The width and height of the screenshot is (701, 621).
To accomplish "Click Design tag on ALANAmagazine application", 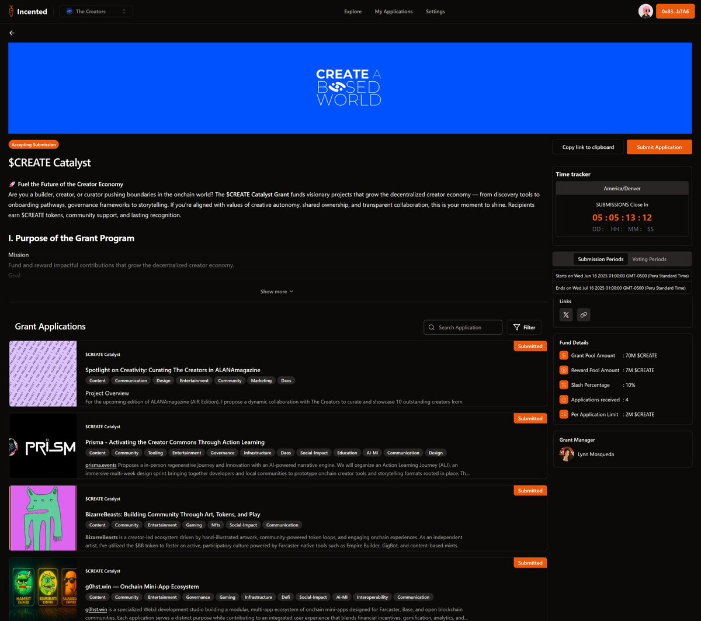I will coord(164,380).
